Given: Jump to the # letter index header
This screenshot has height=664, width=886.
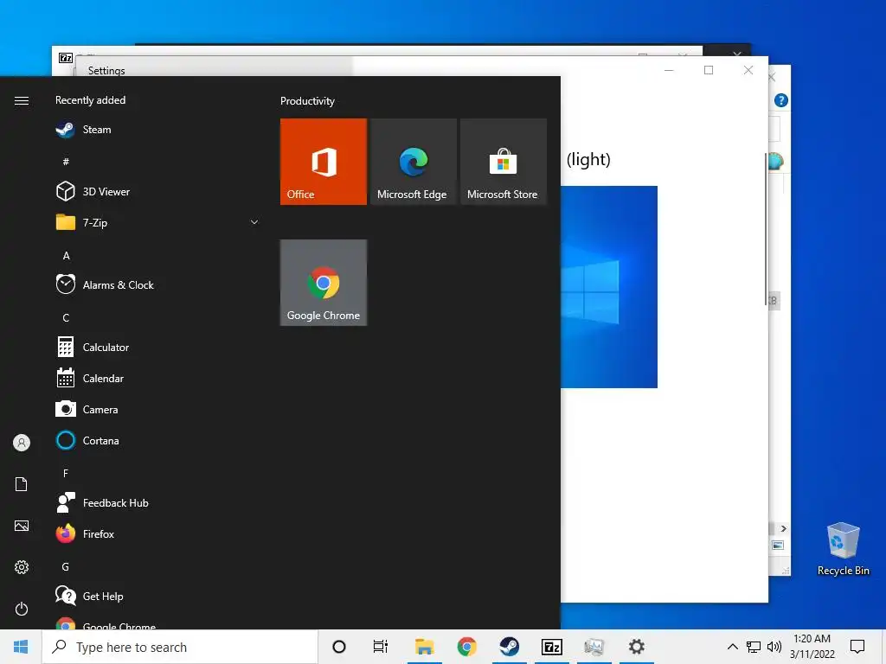Looking at the screenshot, I should tap(66, 162).
